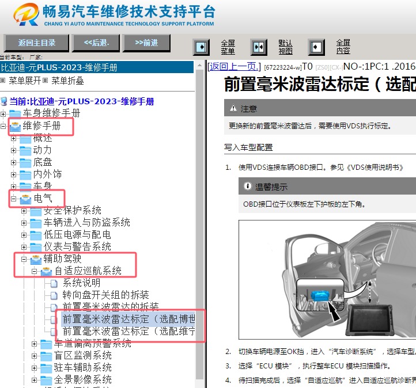Expand the 低压电源与配电 folder
The image size is (416, 388).
[24, 235]
